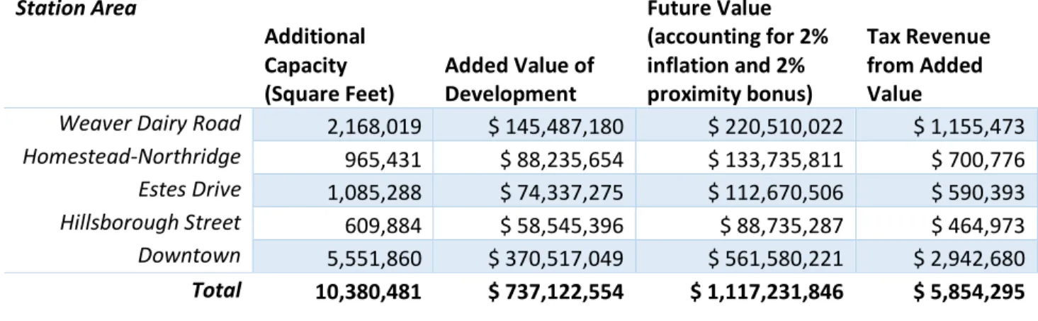Click total capacity value 10,380,481
Viewport: 1038px width, 321px height.
pyautogui.click(x=368, y=292)
